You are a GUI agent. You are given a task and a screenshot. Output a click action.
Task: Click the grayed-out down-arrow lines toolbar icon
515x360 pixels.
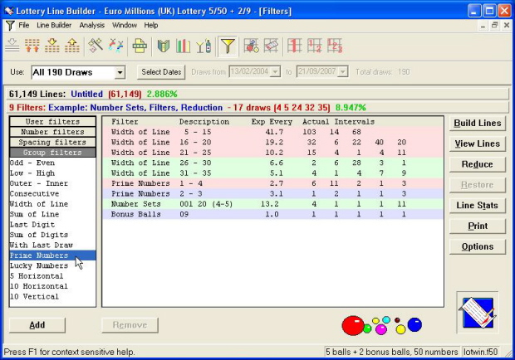(x=12, y=46)
